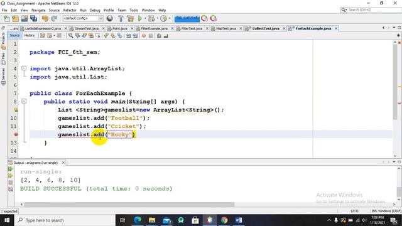Switch to the FilterExample.java tab
This screenshot has height=226, width=402.
click(x=154, y=28)
